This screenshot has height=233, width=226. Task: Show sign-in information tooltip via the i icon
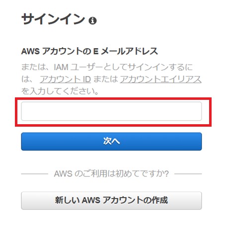tap(92, 21)
